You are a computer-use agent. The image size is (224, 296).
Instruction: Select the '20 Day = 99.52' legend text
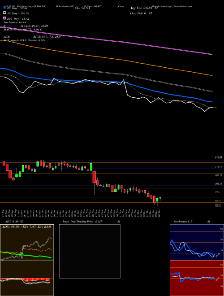[x=17, y=8]
